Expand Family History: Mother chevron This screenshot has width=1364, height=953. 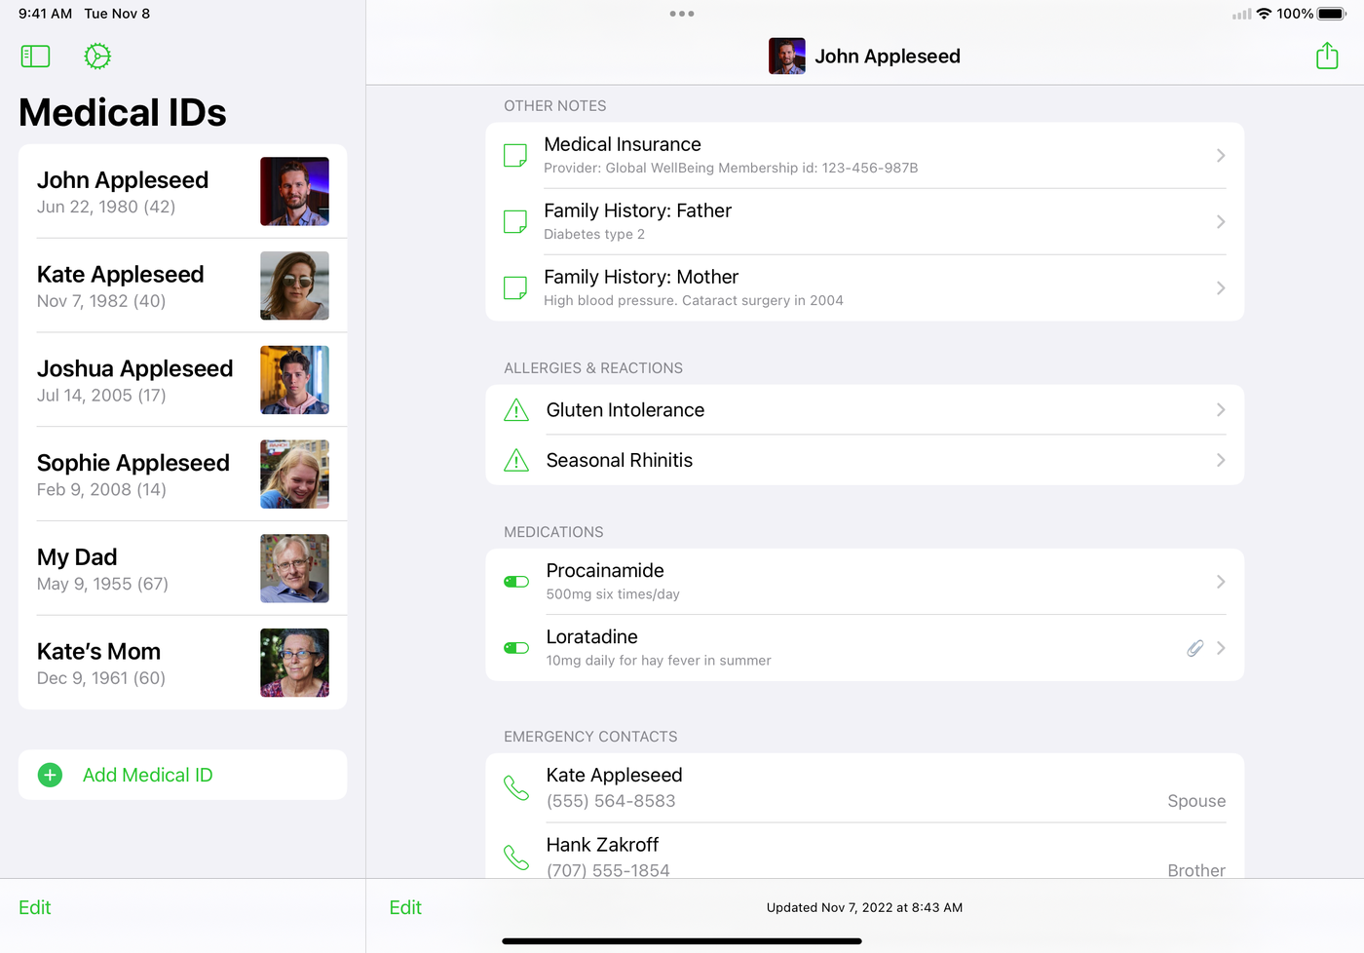click(1220, 288)
